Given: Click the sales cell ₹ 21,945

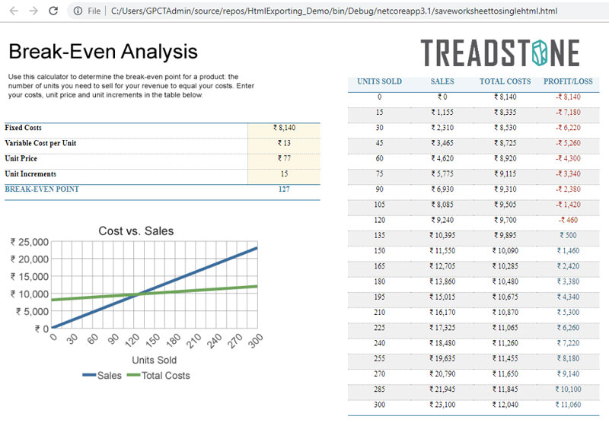Looking at the screenshot, I should point(442,389).
